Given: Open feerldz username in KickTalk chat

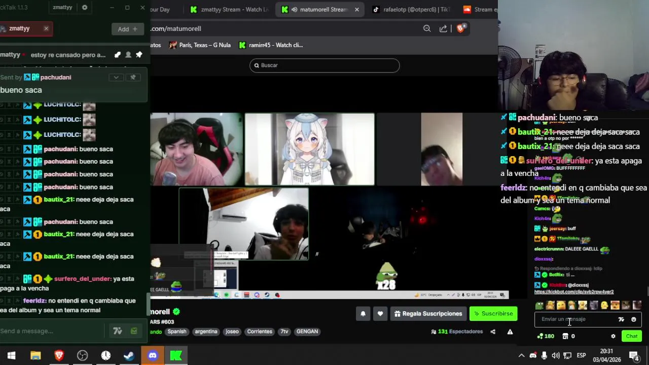Looking at the screenshot, I should (34, 301).
